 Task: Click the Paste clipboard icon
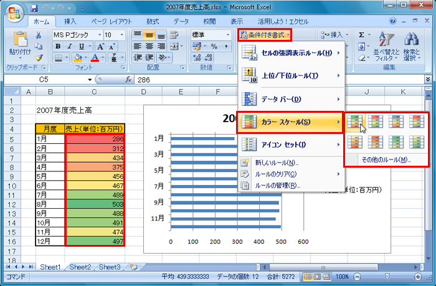(20, 39)
